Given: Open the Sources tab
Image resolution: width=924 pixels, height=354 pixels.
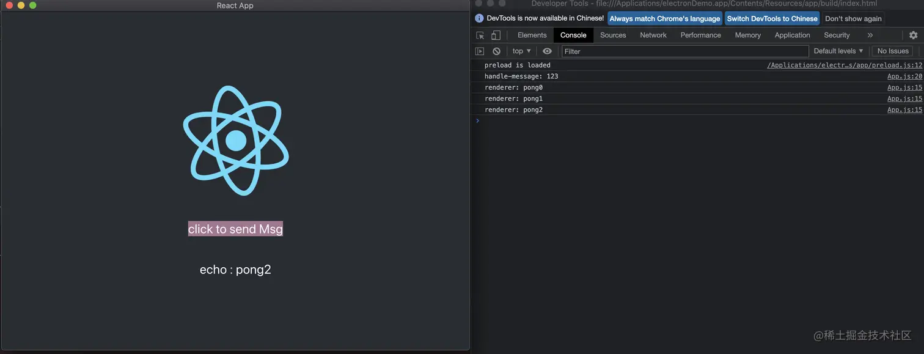Looking at the screenshot, I should (613, 35).
